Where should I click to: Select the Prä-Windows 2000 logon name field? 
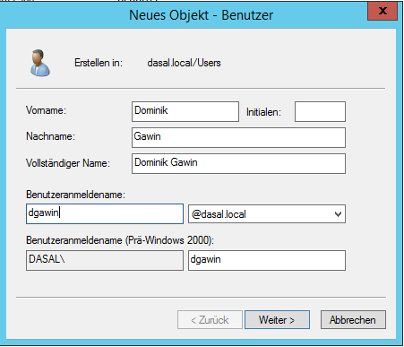tap(267, 260)
